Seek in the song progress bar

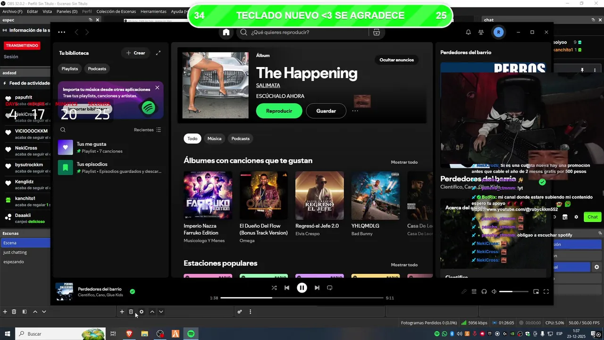coord(302,298)
